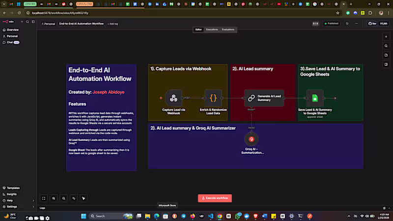Click the plus connector after Google Sheets node
Image resolution: width=393 pixels, height=221 pixels.
pos(335,98)
